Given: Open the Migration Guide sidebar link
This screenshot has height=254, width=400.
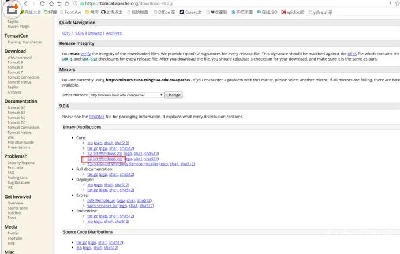Looking at the screenshot, I should 20,143.
